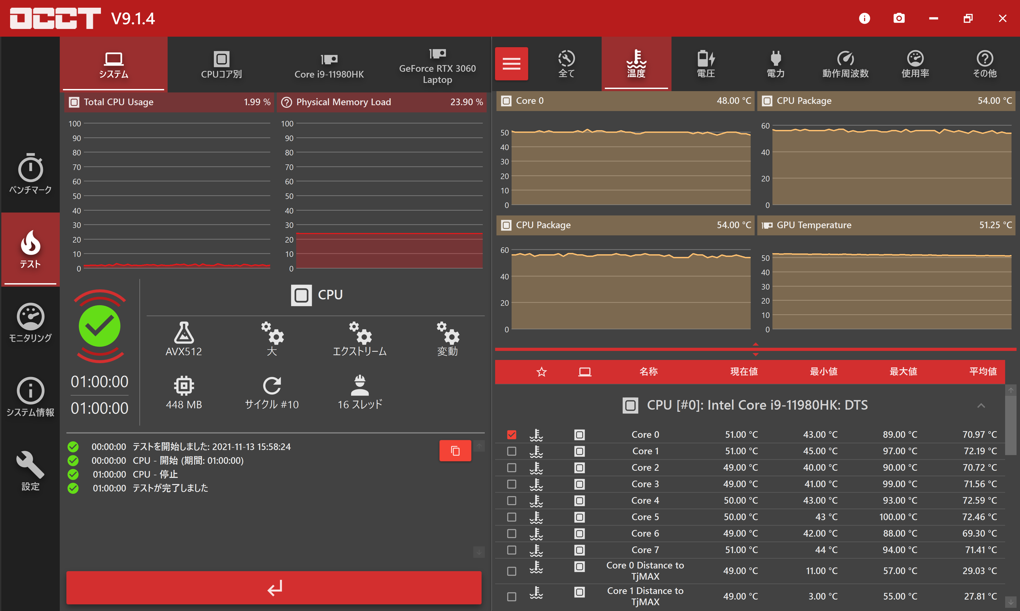Click the star favorites column header

(541, 372)
